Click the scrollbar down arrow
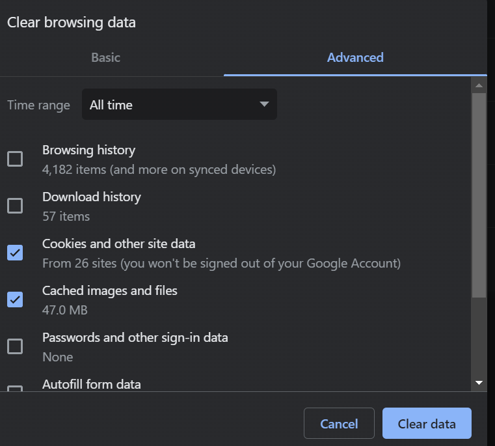 pyautogui.click(x=479, y=383)
